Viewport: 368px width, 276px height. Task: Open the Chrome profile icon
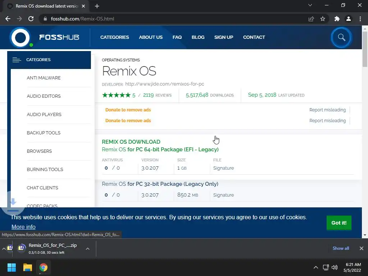click(x=349, y=19)
